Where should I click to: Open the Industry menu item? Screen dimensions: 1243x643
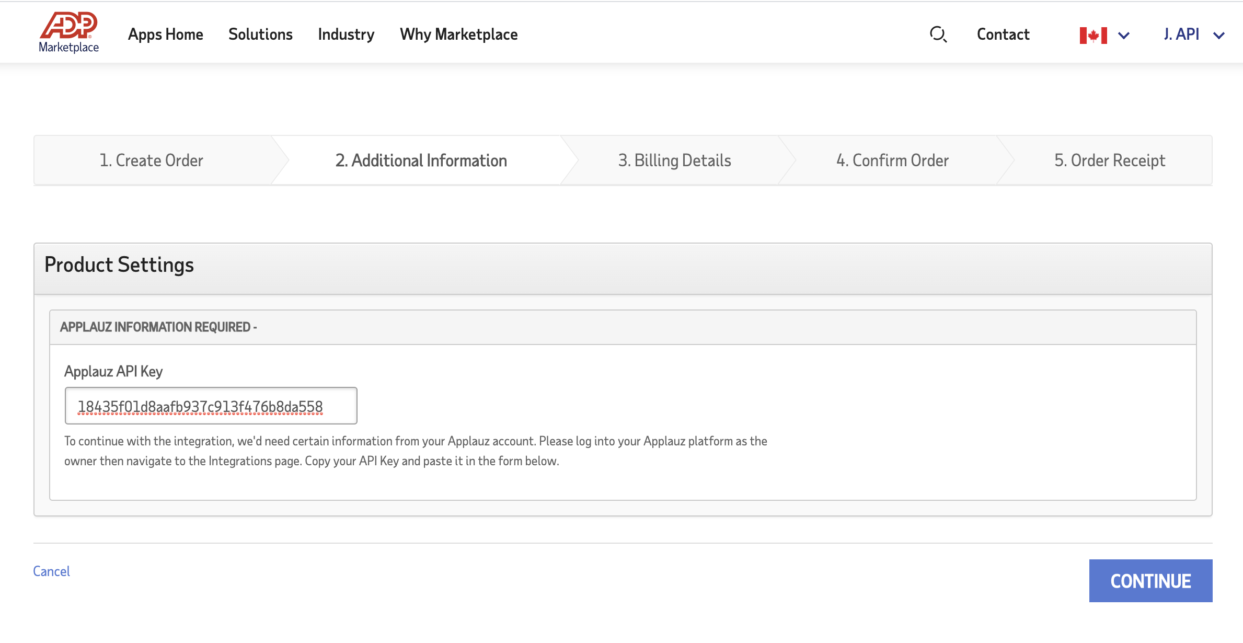point(346,35)
